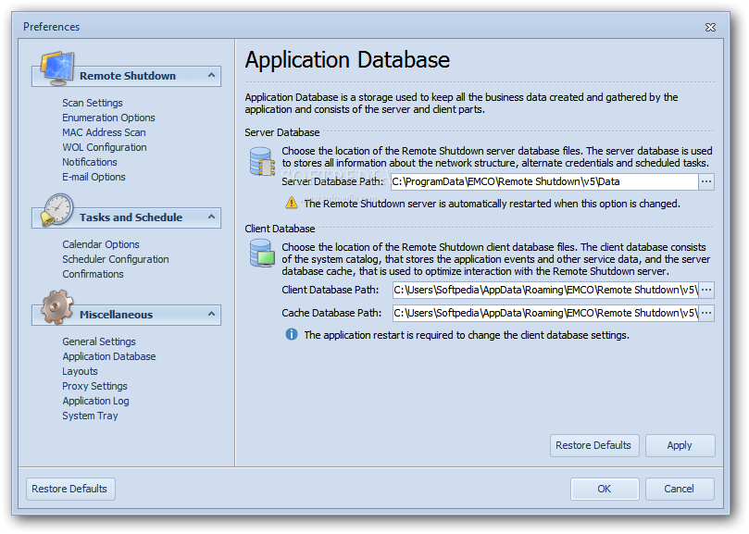Screen dimensions: 749x534
Task: Collapse the Miscellaneous group chevron
Action: tap(212, 314)
